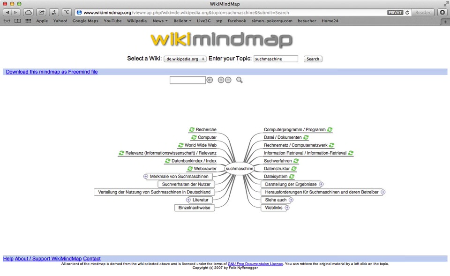Click the Safari forward arrow button

pos(16,12)
